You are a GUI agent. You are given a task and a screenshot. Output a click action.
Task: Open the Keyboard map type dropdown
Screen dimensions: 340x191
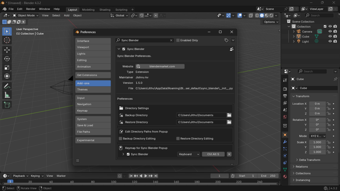pyautogui.click(x=188, y=154)
